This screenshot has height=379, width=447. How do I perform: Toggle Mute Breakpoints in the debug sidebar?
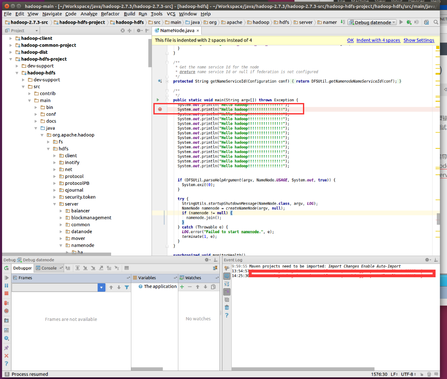point(6,311)
